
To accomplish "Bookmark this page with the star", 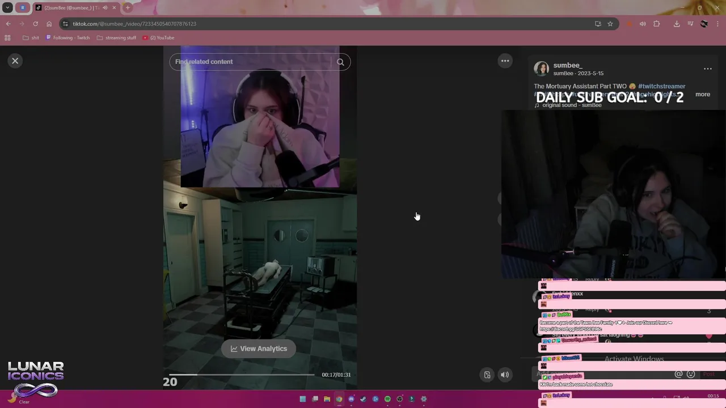I will click(x=610, y=24).
